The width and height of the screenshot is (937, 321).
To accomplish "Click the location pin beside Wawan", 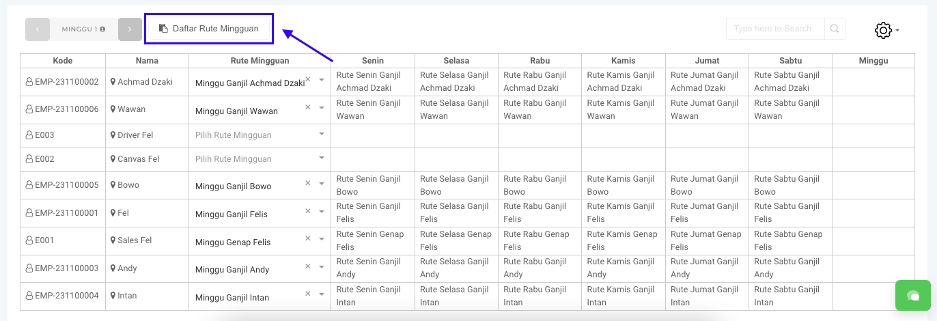I will [x=113, y=109].
